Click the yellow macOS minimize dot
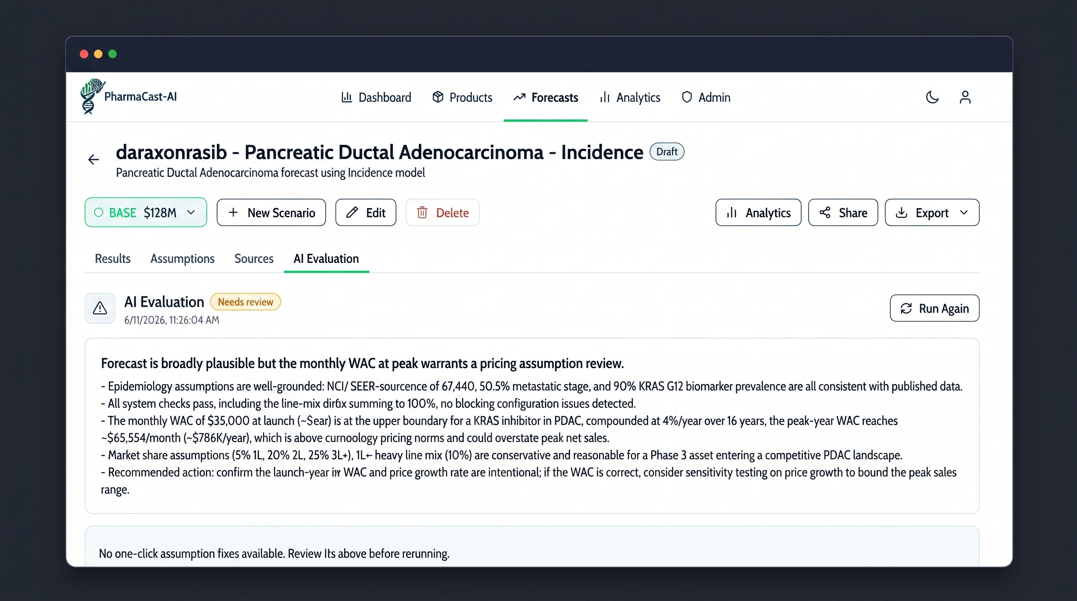 tap(98, 54)
